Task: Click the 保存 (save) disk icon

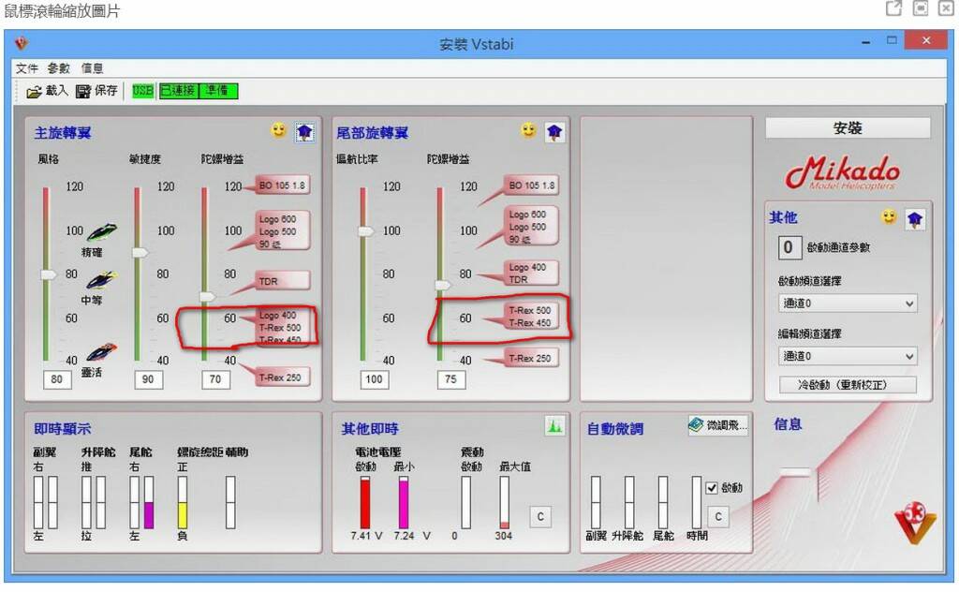Action: tap(82, 91)
